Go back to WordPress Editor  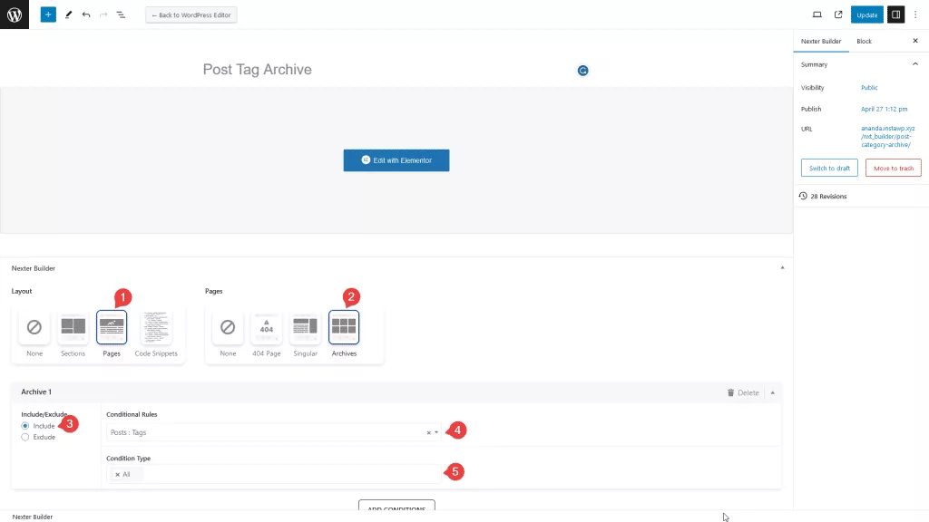[191, 14]
